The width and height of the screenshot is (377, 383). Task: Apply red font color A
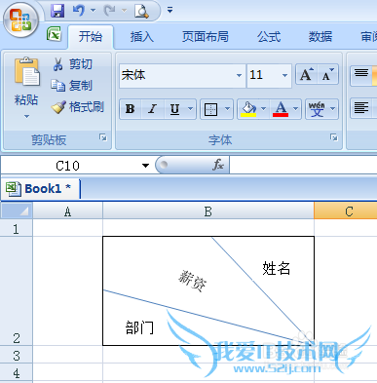pyautogui.click(x=281, y=109)
